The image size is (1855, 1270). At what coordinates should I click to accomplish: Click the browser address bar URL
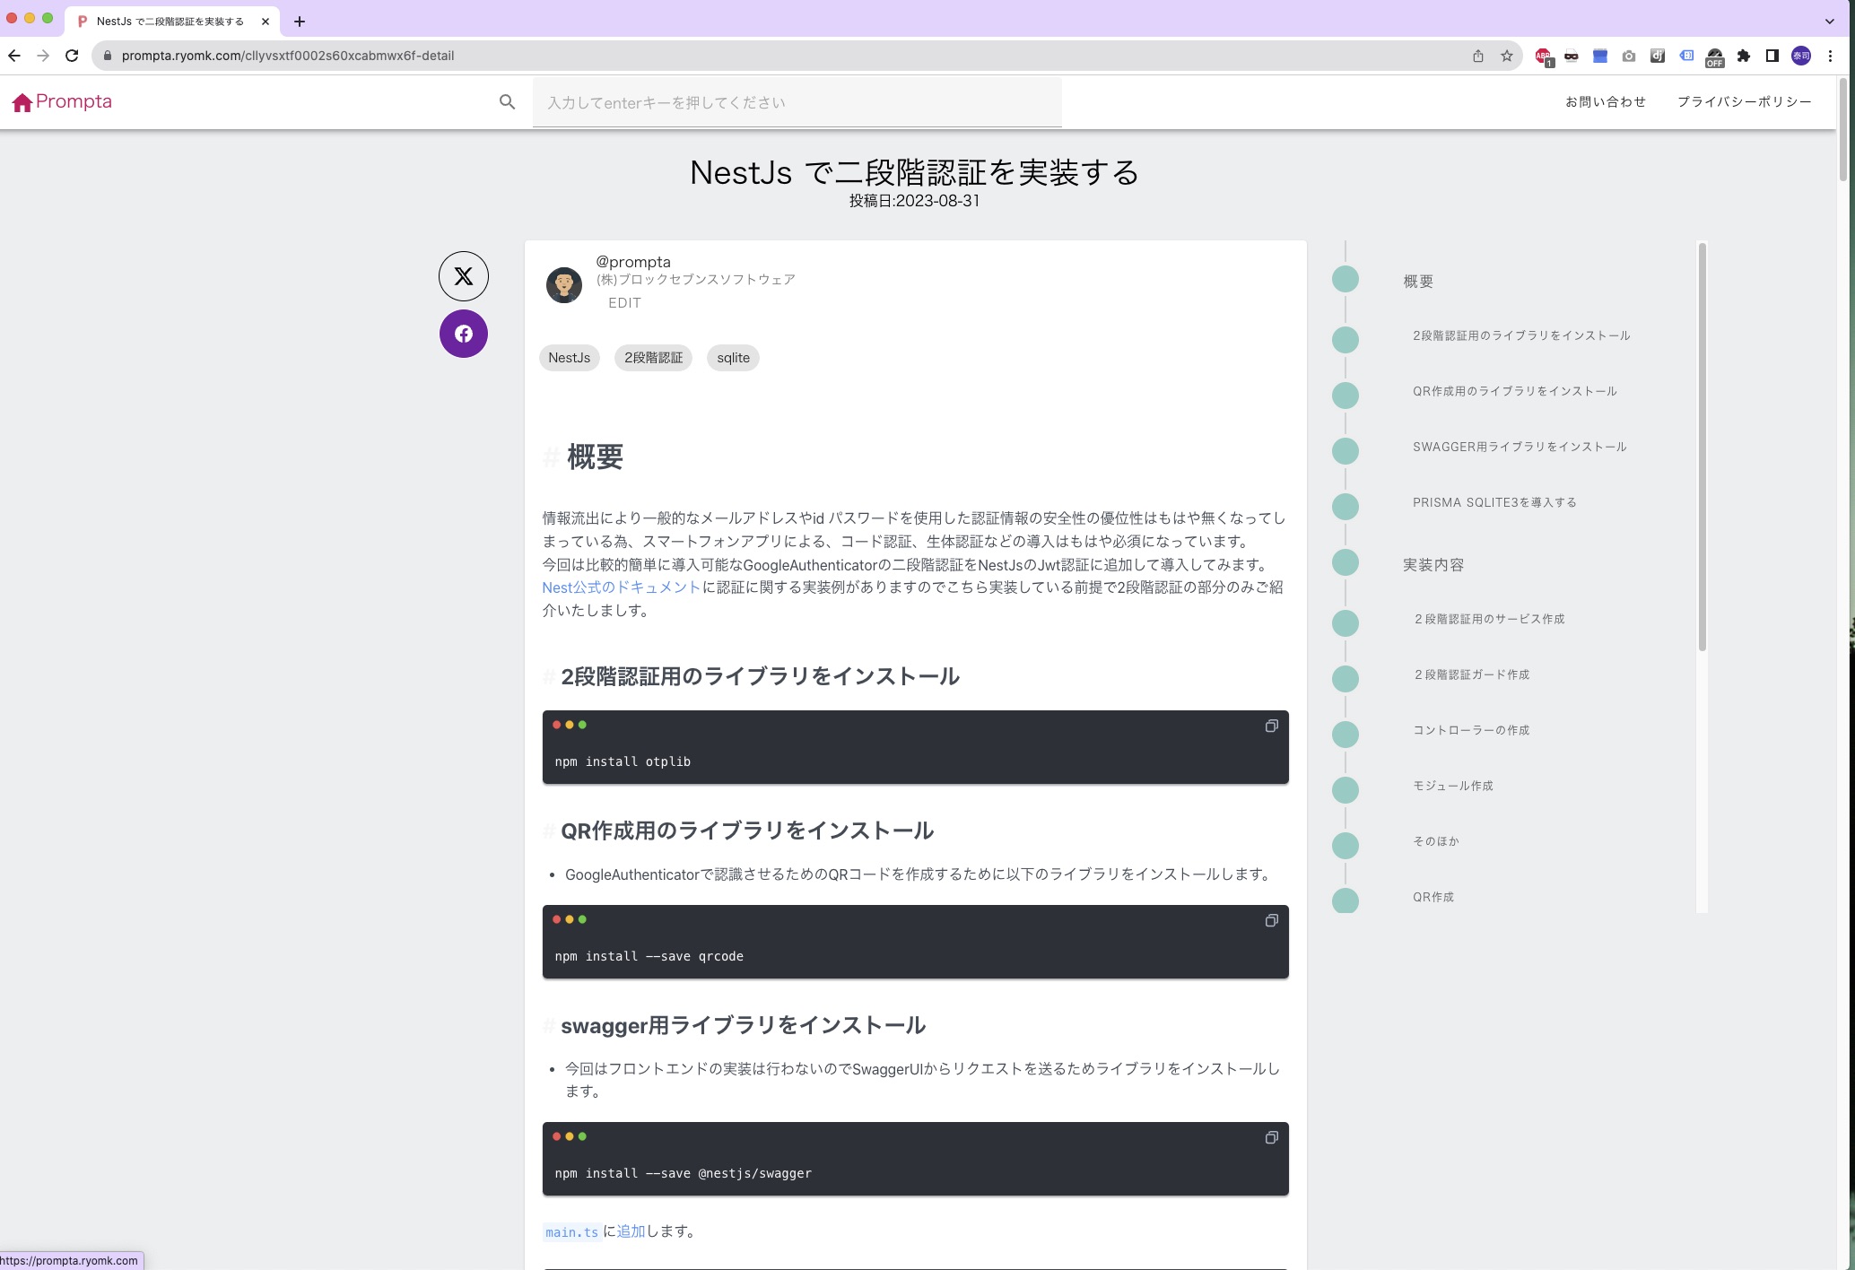(x=288, y=56)
